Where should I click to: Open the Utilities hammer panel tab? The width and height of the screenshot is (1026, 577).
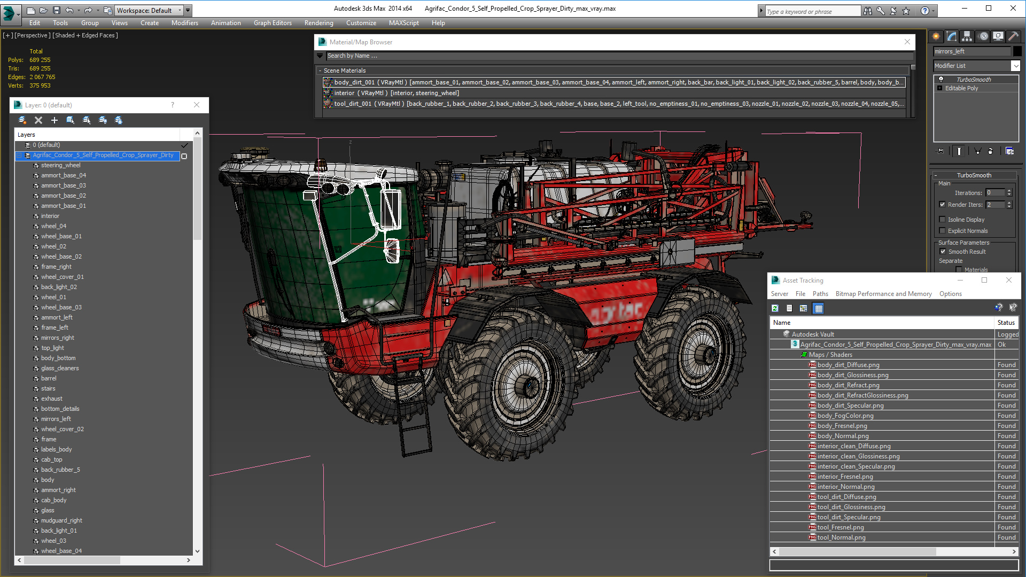point(1013,36)
